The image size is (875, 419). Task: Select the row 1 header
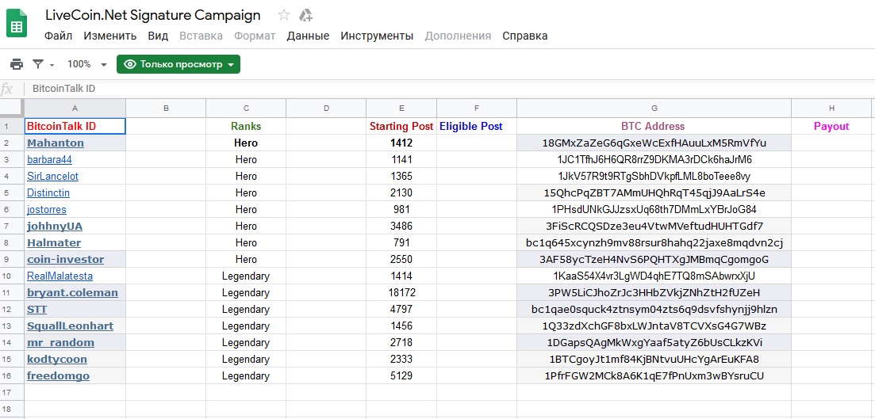click(x=12, y=127)
